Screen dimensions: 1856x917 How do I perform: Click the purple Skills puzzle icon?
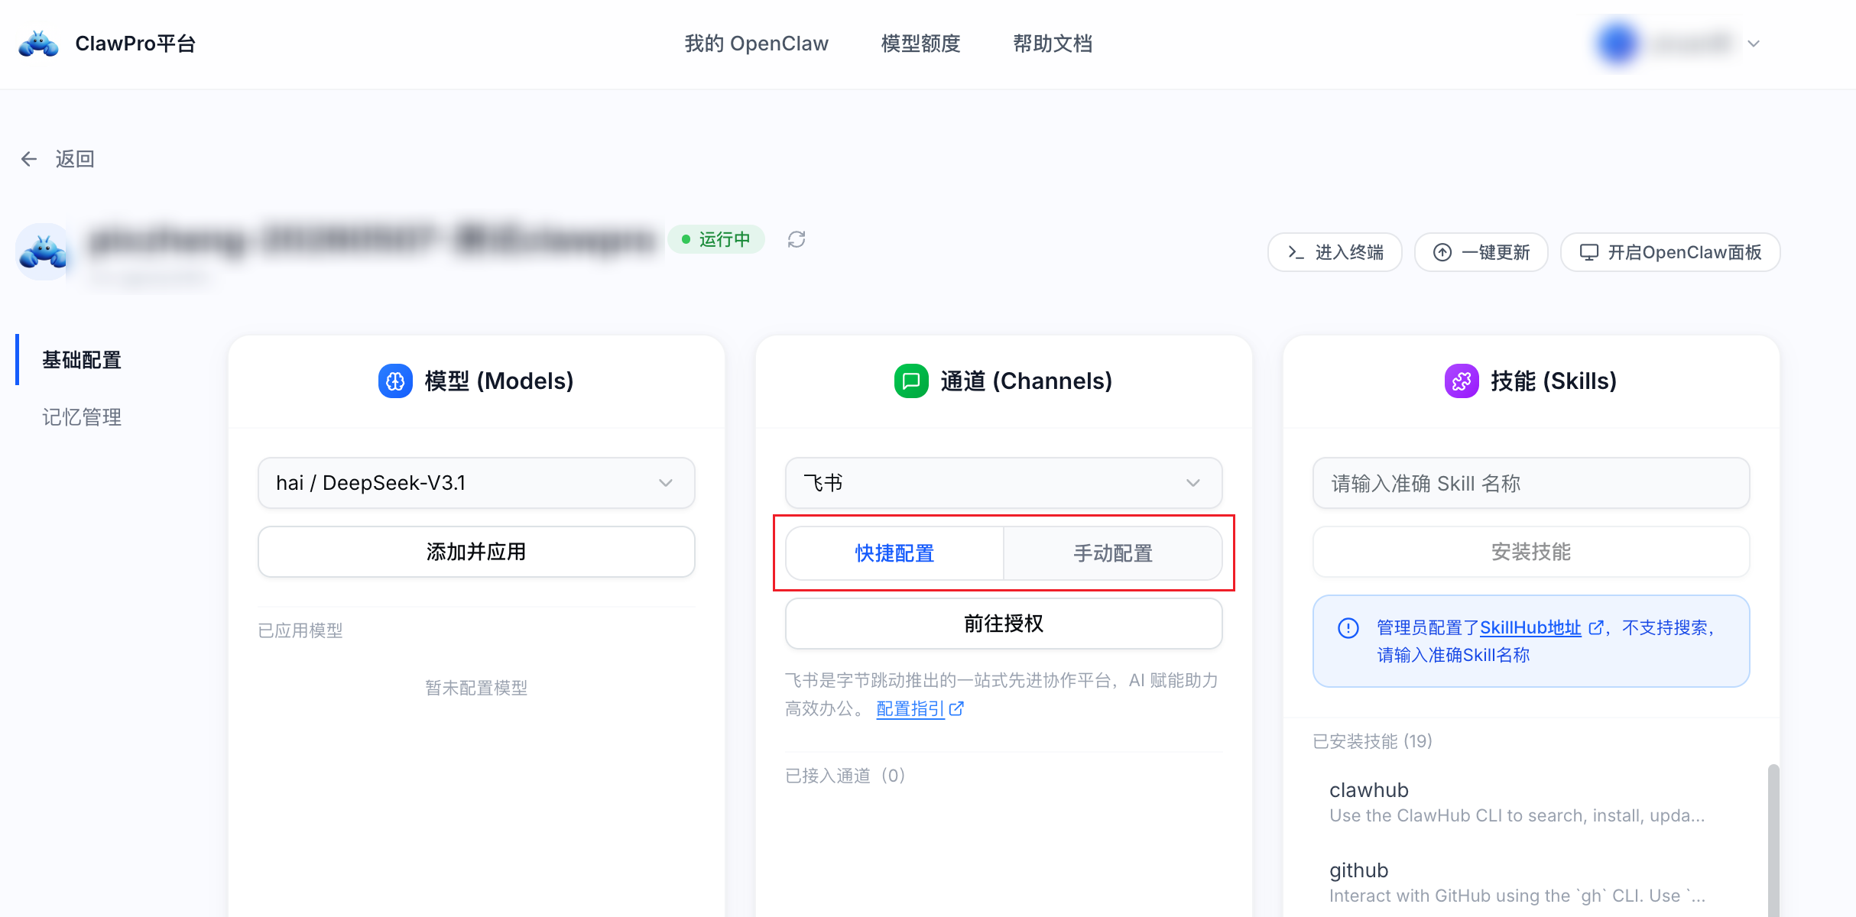[x=1461, y=381]
